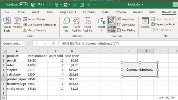This screenshot has height=100, width=178.
Task: Select column H header
Action: click(146, 51)
